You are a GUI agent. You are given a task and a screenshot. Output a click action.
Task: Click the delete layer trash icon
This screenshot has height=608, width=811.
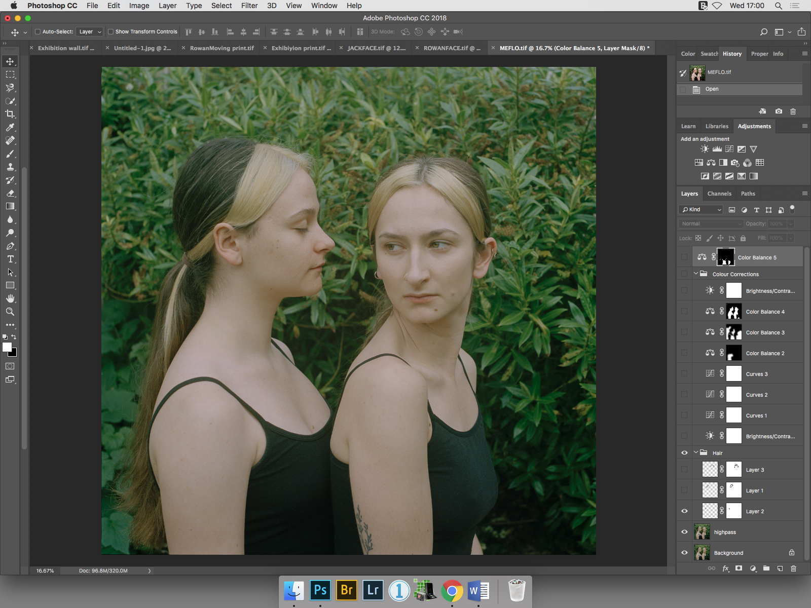(x=793, y=568)
